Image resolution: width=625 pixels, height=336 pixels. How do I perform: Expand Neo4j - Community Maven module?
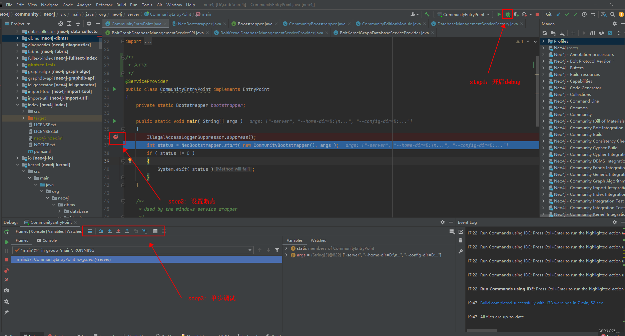(543, 115)
